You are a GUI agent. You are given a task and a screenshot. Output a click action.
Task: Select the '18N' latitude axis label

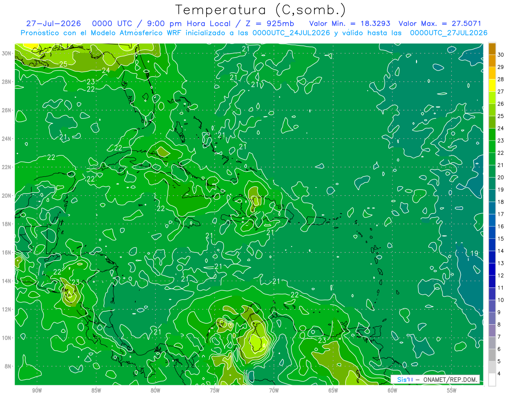(7, 224)
